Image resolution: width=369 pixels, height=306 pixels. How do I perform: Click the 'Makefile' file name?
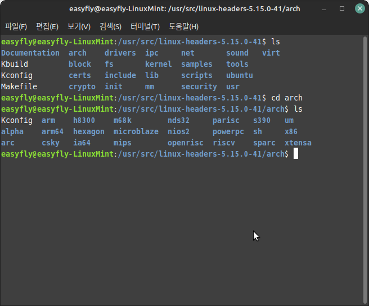pyautogui.click(x=19, y=86)
